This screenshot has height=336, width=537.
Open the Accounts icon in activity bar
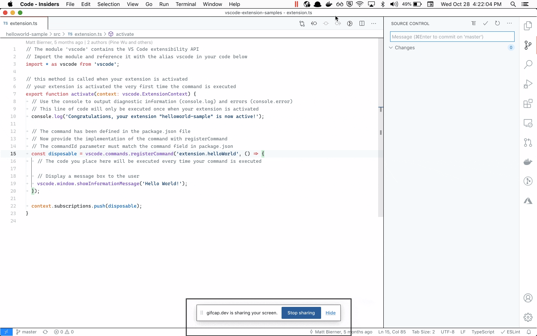pyautogui.click(x=528, y=298)
